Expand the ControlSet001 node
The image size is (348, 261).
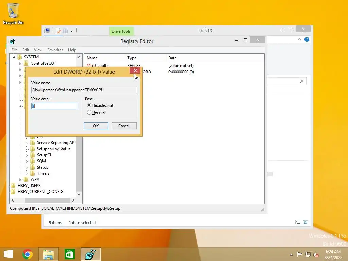pos(20,64)
